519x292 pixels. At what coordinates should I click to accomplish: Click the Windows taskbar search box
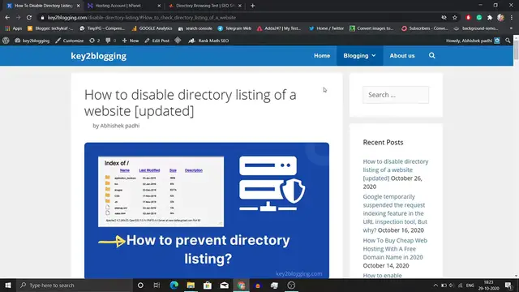pyautogui.click(x=74, y=285)
